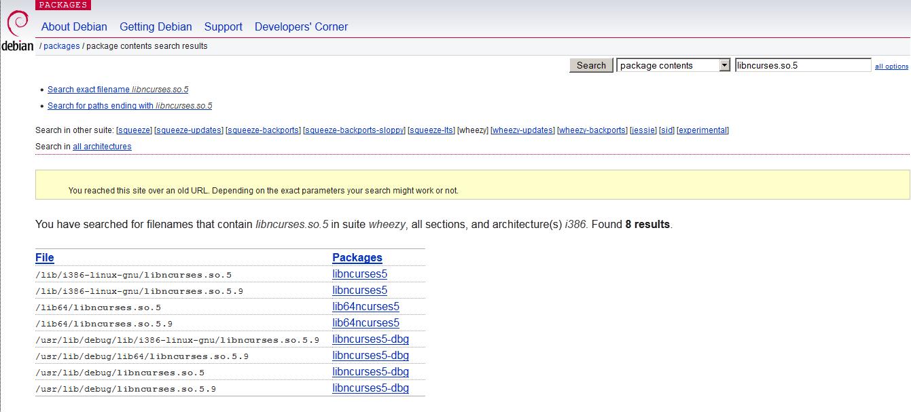
Task: Click the 'Found 8 results' text
Action: 631,224
